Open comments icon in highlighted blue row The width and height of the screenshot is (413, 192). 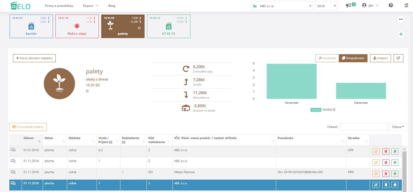click(13, 183)
